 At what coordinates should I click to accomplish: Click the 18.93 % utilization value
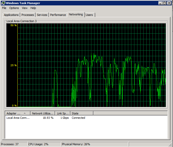coord(48,118)
